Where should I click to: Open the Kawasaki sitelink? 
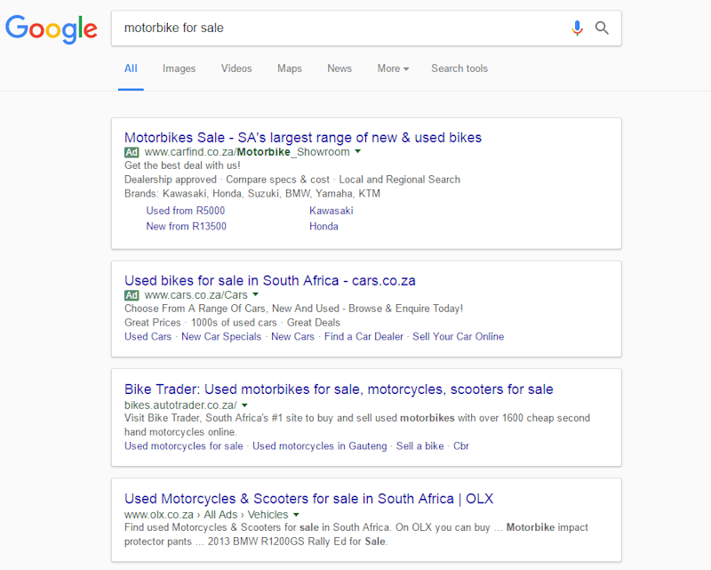331,211
